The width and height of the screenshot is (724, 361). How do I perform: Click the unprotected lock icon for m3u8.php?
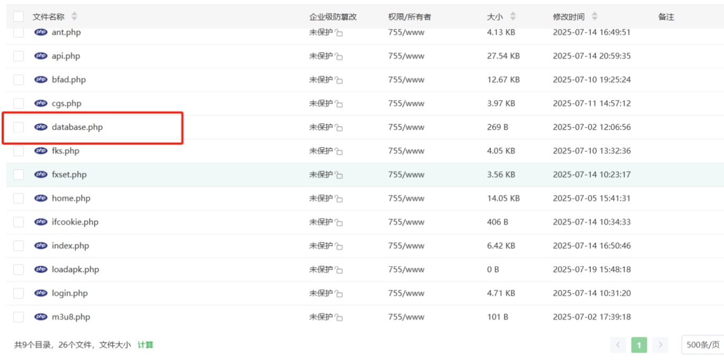pyautogui.click(x=339, y=317)
